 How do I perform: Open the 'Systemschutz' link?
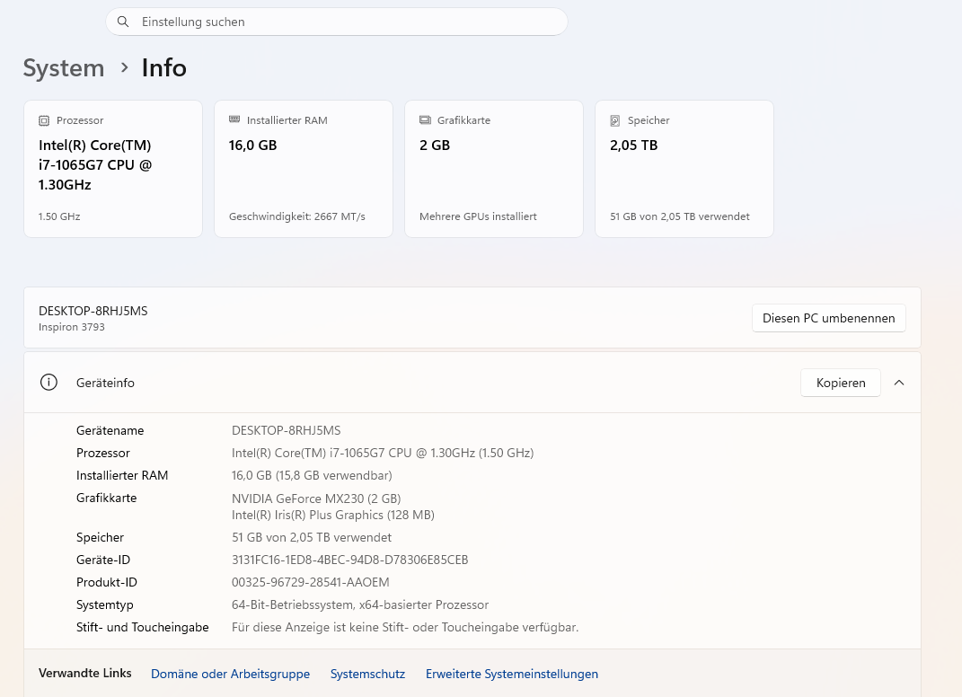[367, 674]
